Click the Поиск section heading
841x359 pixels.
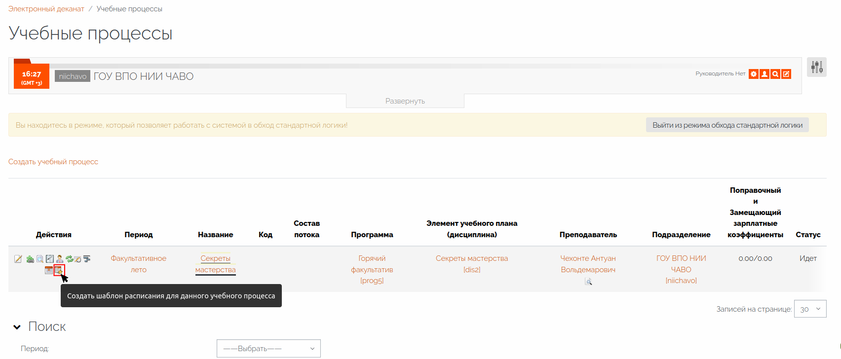pos(47,326)
